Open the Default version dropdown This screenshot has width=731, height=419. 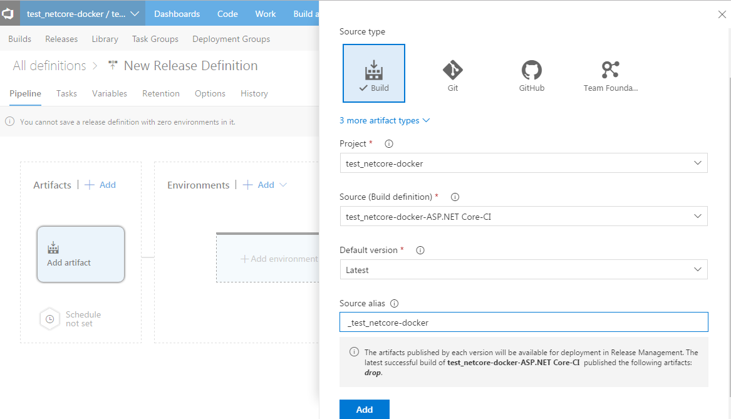[524, 269]
